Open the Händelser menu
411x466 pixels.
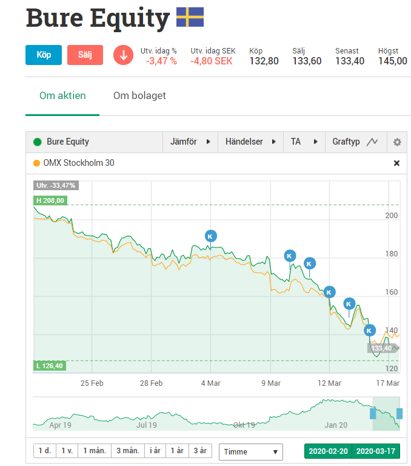point(250,142)
